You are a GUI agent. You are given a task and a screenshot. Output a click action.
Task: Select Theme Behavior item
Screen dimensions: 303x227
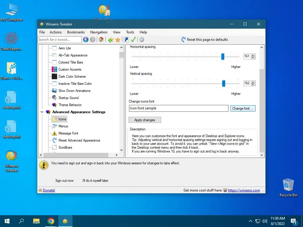coord(70,105)
